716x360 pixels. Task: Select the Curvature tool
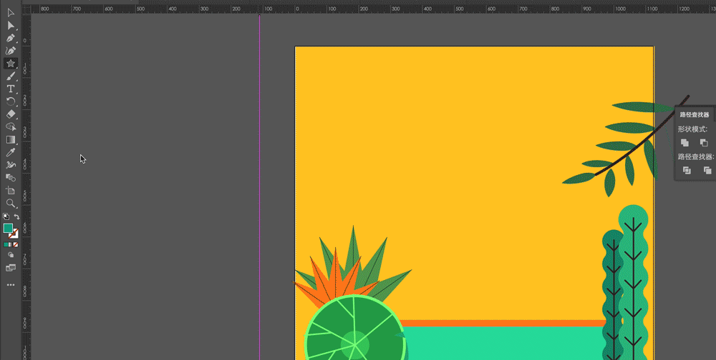[11, 51]
